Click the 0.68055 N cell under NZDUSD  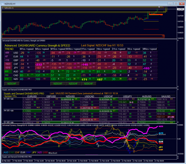pos(70,99)
